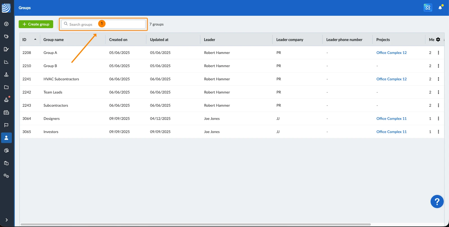Open the copy documents icon in sidebar
The height and width of the screenshot is (227, 449).
tap(6, 163)
